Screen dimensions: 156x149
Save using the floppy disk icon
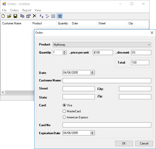coord(15,16)
